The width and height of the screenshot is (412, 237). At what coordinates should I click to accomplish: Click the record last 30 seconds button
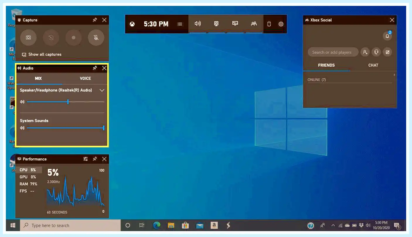click(51, 38)
